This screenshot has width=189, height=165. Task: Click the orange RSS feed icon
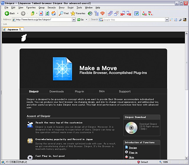[102, 13]
